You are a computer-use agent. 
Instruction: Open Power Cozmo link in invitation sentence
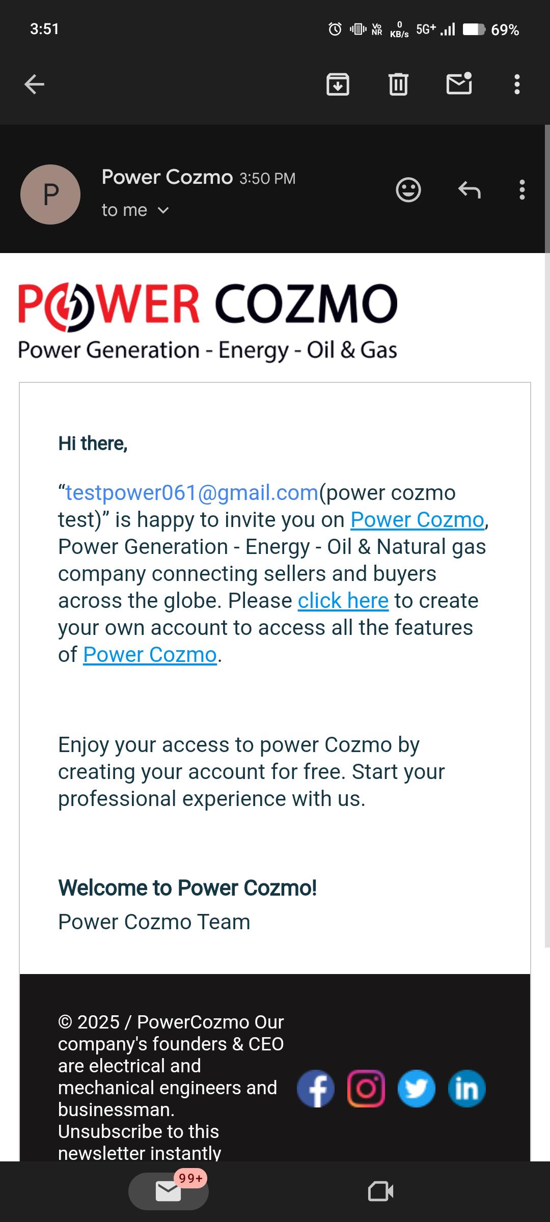tap(417, 520)
